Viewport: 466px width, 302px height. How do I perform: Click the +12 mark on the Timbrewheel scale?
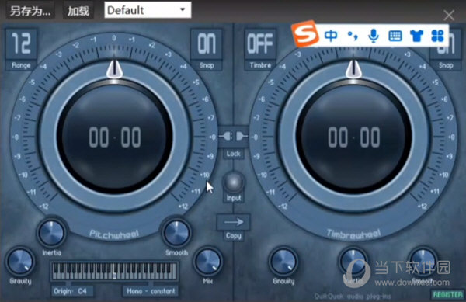coord(423,206)
